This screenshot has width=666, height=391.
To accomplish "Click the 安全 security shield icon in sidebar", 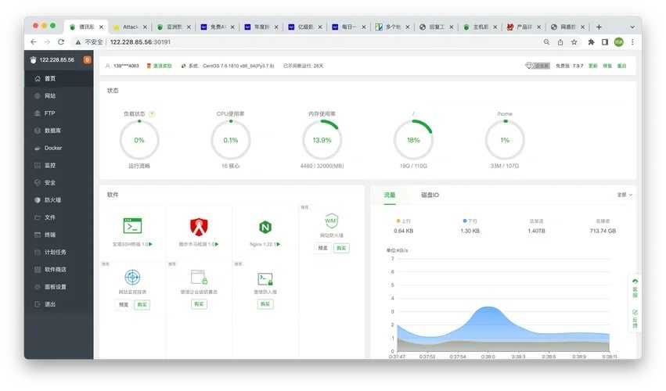I will (38, 182).
